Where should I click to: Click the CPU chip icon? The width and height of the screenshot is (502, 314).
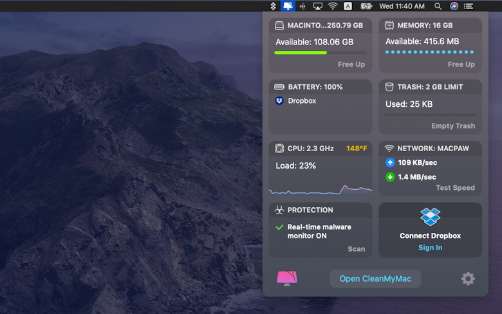(279, 149)
